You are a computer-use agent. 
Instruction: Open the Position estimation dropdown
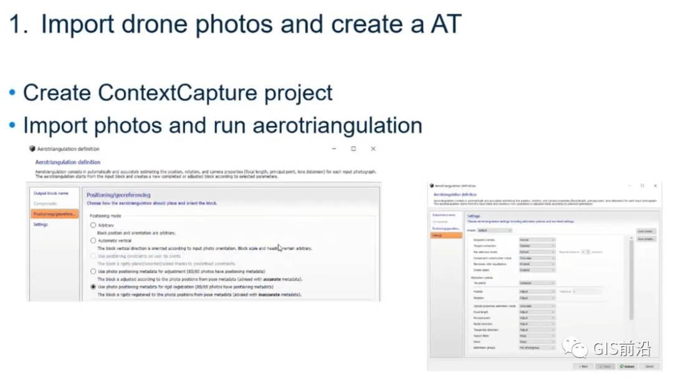click(x=537, y=291)
